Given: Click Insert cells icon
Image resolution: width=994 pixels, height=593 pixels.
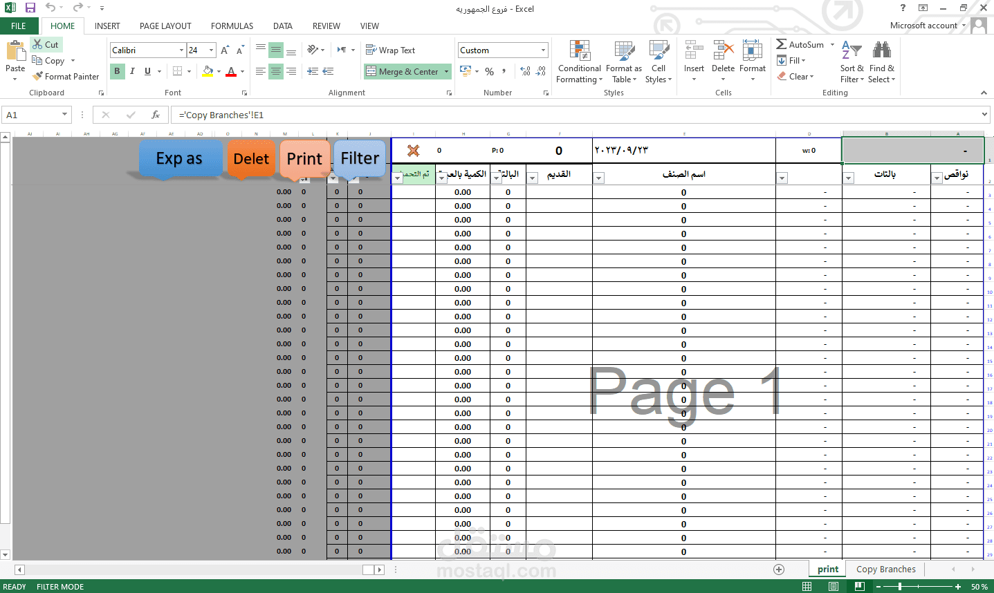Looking at the screenshot, I should [694, 50].
